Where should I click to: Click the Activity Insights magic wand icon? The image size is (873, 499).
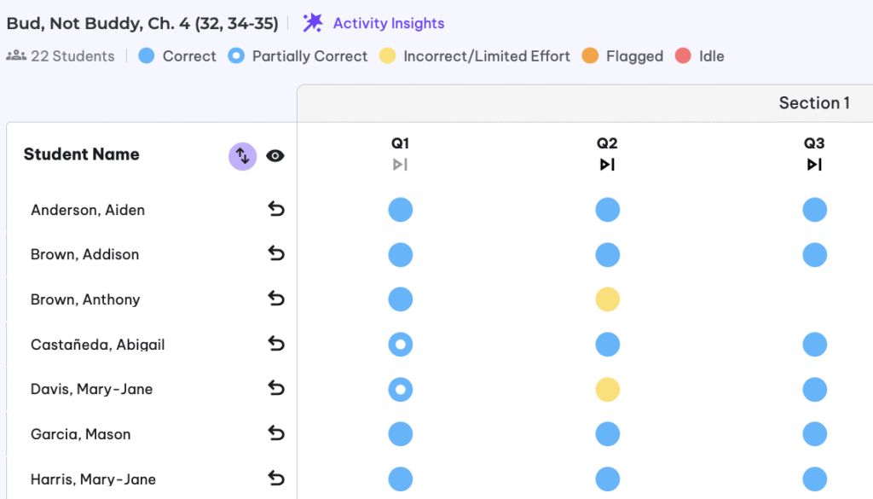(314, 23)
